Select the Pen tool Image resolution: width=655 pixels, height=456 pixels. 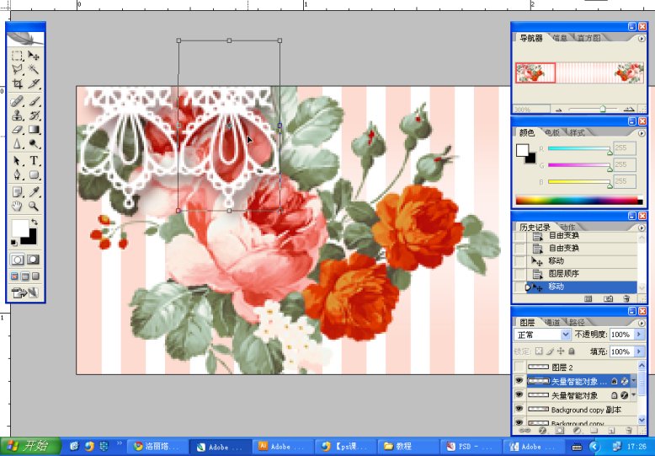click(x=17, y=174)
